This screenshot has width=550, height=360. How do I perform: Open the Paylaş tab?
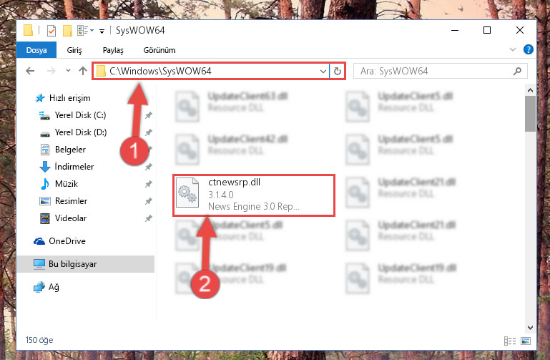pyautogui.click(x=113, y=50)
